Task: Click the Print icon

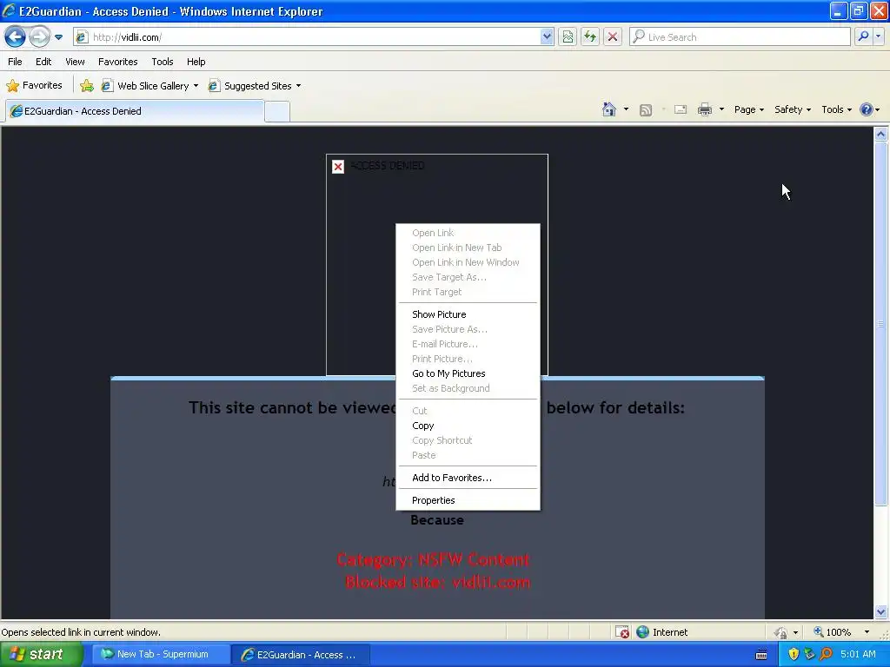Action: 704,109
